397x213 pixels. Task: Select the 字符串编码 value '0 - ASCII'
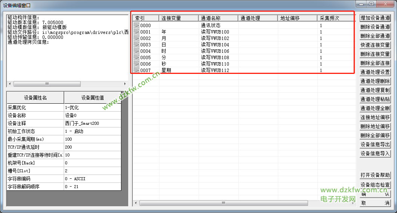click(92, 179)
